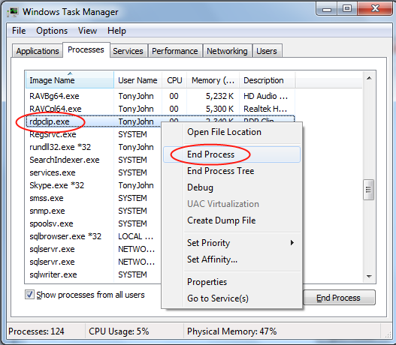The width and height of the screenshot is (396, 345).
Task: Select the smss.exe process
Action: pyautogui.click(x=47, y=198)
